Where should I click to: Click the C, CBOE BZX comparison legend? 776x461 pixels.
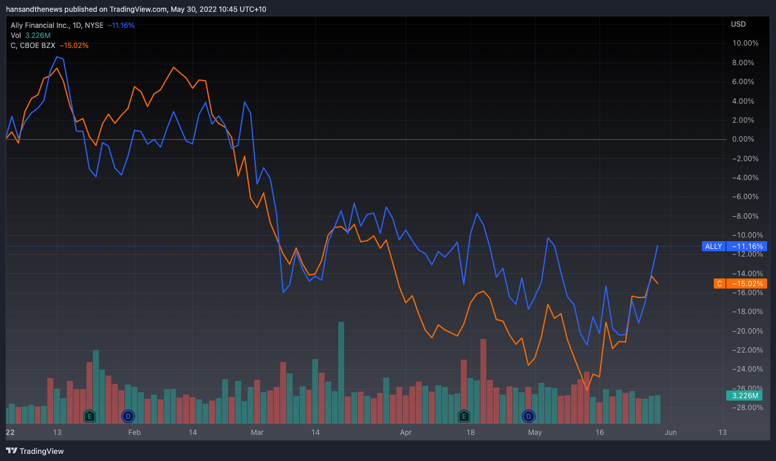pyautogui.click(x=33, y=46)
